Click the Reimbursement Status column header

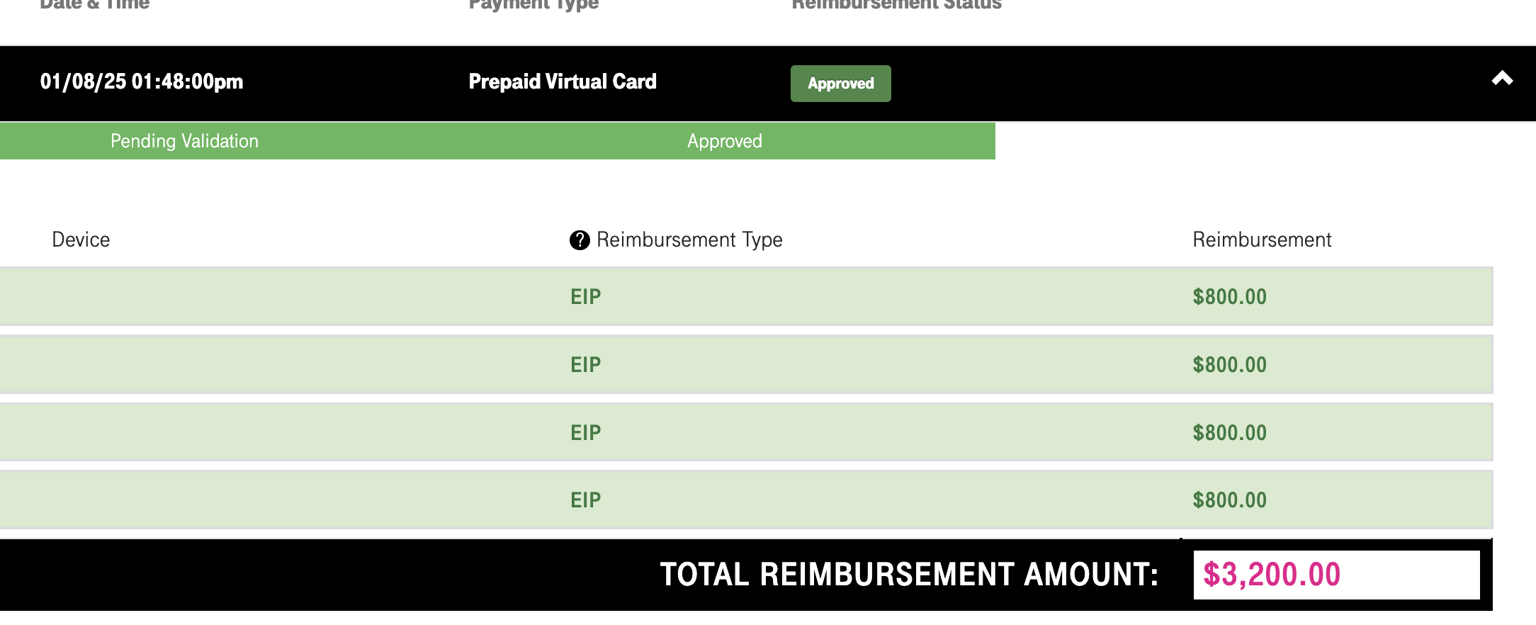coord(896,4)
